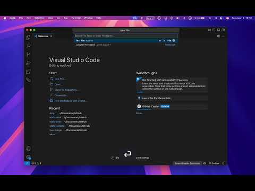Viewport: 255px width, 191px height.
Task: Open Source Control view in activity bar
Action: coord(28,54)
